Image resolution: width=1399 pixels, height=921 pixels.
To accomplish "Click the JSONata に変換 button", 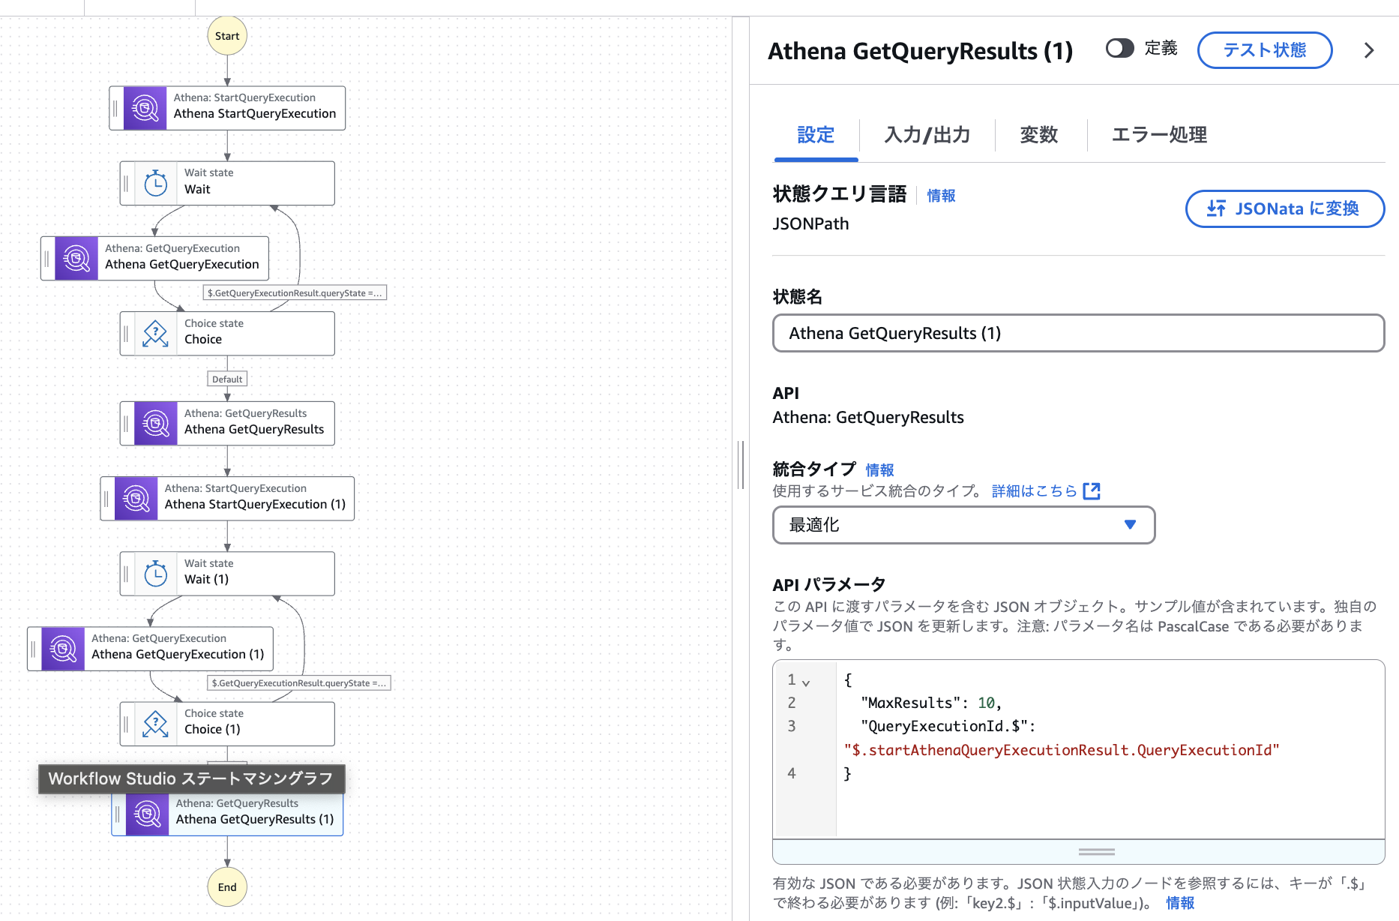I will click(1284, 208).
